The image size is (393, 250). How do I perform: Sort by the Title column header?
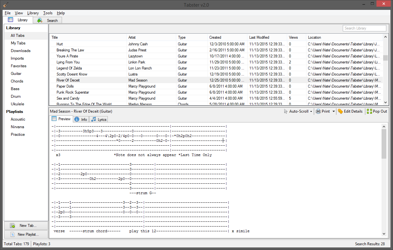pos(88,37)
